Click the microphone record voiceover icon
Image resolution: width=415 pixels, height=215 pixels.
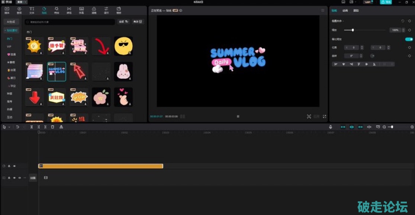[330, 127]
